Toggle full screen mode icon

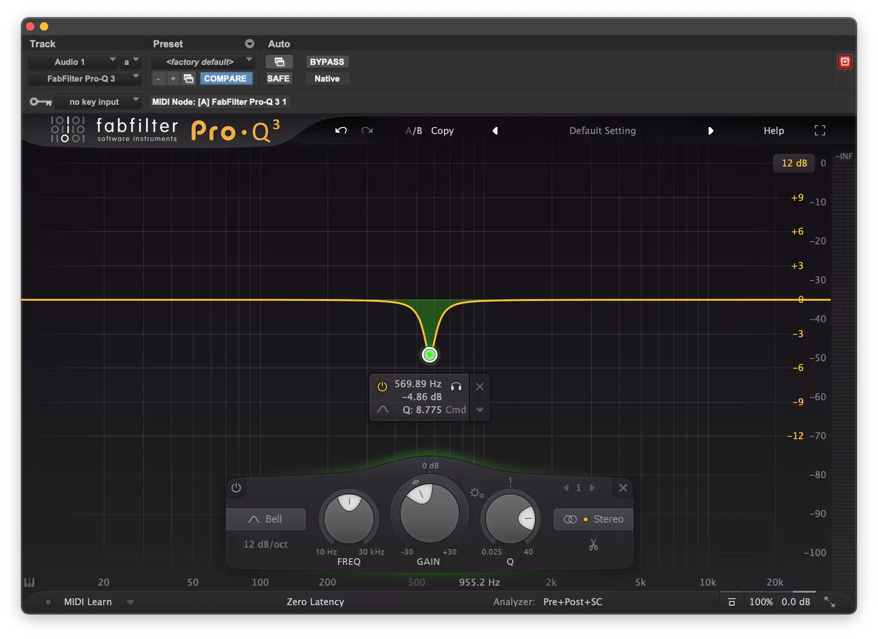coord(820,131)
